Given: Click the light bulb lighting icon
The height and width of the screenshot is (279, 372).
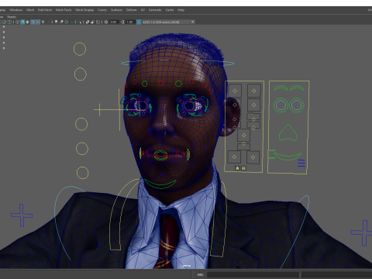Looking at the screenshot, I should click(43, 22).
